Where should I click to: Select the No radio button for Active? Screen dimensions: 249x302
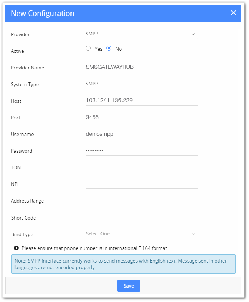(x=109, y=48)
